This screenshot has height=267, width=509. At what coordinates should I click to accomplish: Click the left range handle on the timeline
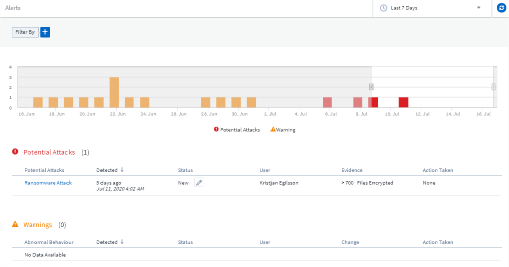(371, 87)
